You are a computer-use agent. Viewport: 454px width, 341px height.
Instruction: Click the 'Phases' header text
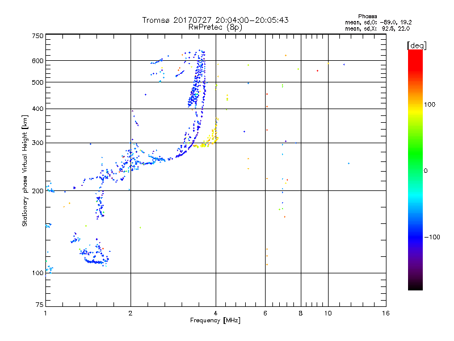tap(367, 16)
